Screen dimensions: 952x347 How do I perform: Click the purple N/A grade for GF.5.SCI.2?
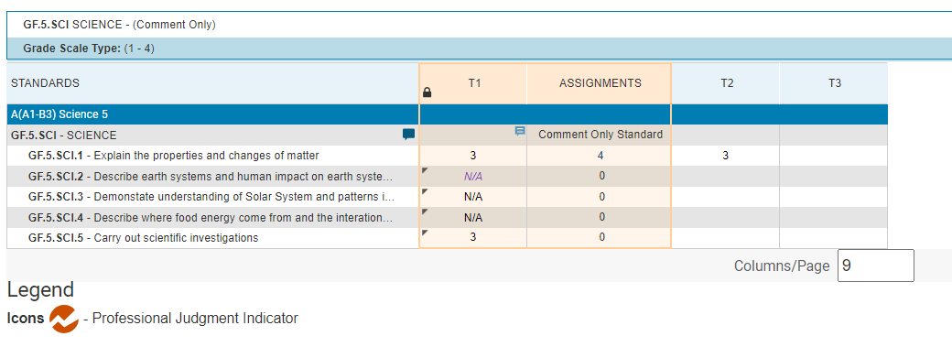(x=473, y=176)
